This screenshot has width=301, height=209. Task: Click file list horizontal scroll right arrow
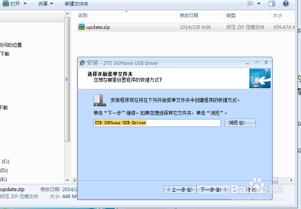point(291,180)
